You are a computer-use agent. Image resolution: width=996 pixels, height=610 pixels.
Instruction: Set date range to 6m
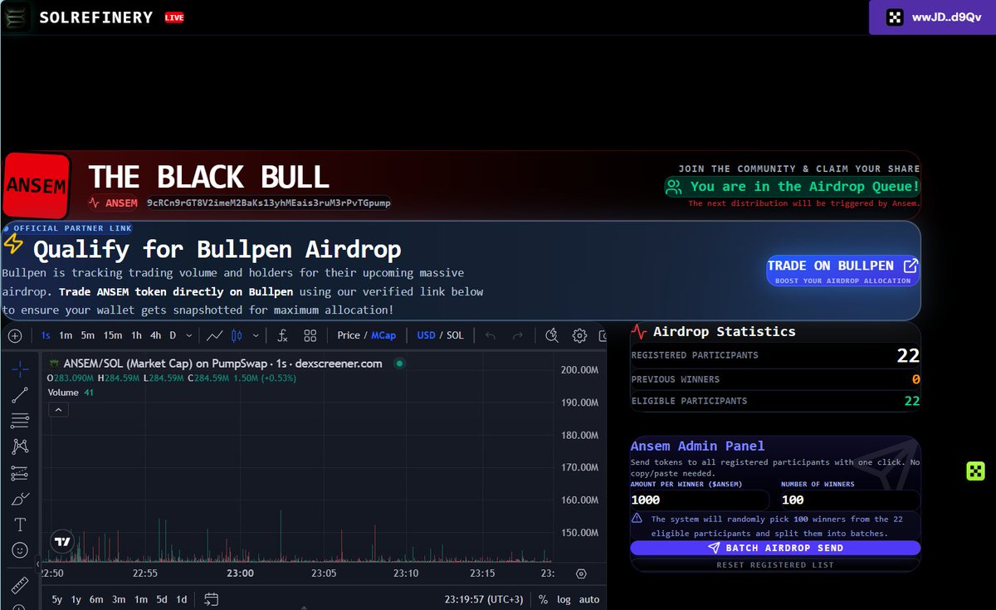96,599
